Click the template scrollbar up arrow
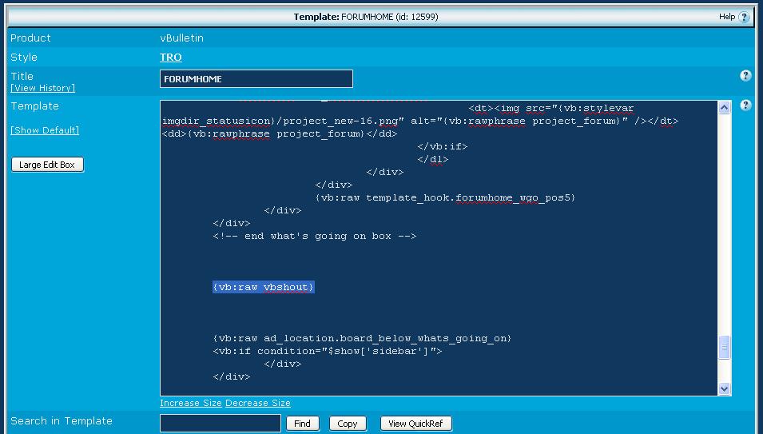Screen dimensions: 763x434 (x=724, y=108)
